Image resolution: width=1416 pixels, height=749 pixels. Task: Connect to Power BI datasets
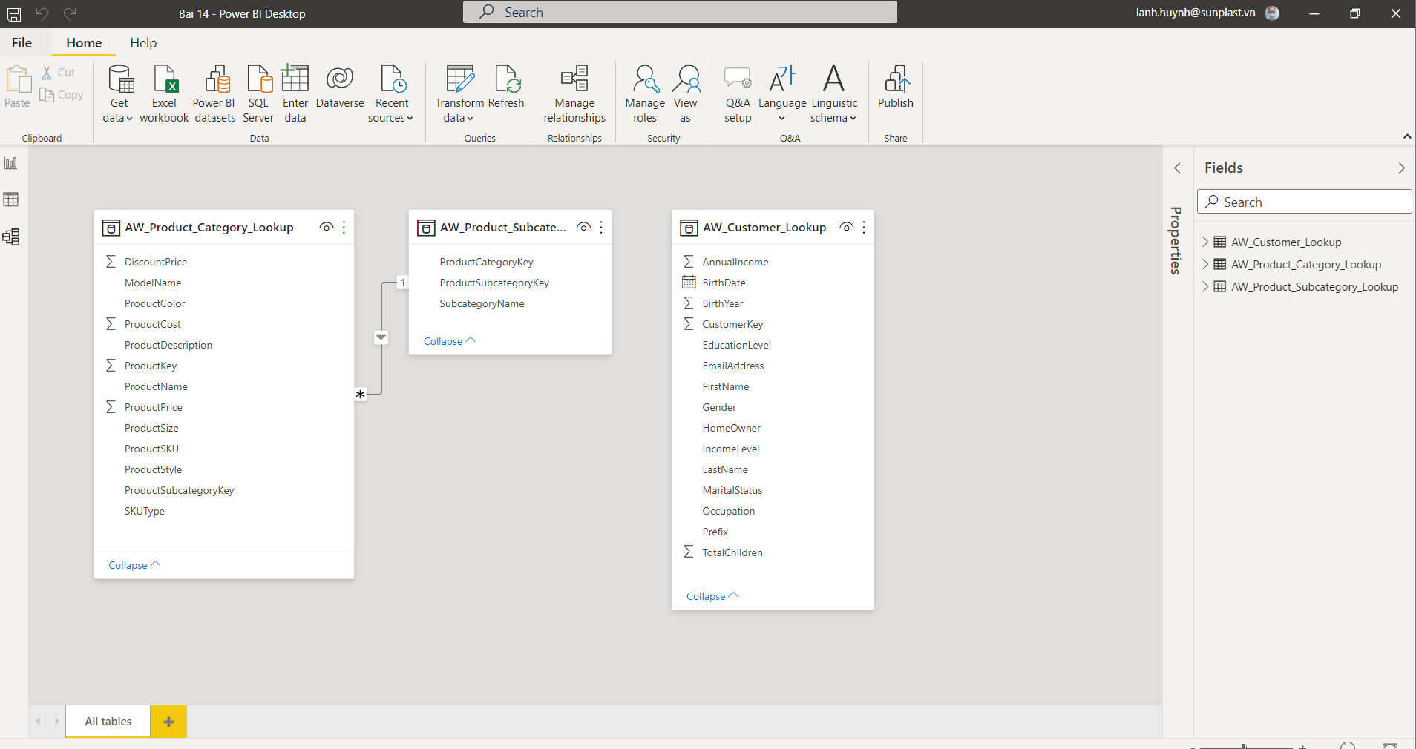[214, 93]
